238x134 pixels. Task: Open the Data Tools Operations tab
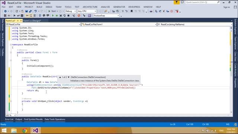[55, 119]
